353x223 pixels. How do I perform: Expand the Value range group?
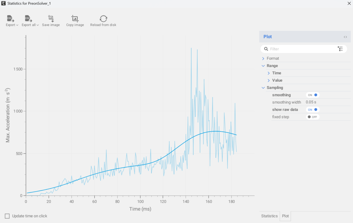269,80
